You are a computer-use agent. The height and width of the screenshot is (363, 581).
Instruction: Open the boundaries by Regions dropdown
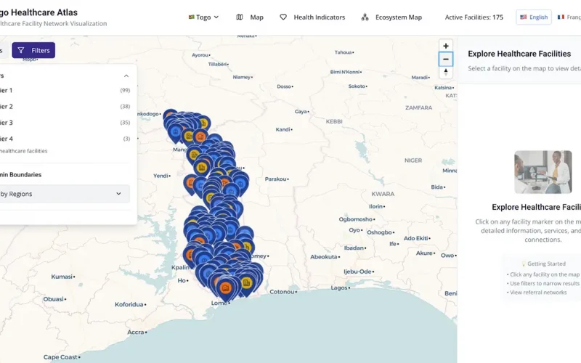pyautogui.click(x=64, y=194)
